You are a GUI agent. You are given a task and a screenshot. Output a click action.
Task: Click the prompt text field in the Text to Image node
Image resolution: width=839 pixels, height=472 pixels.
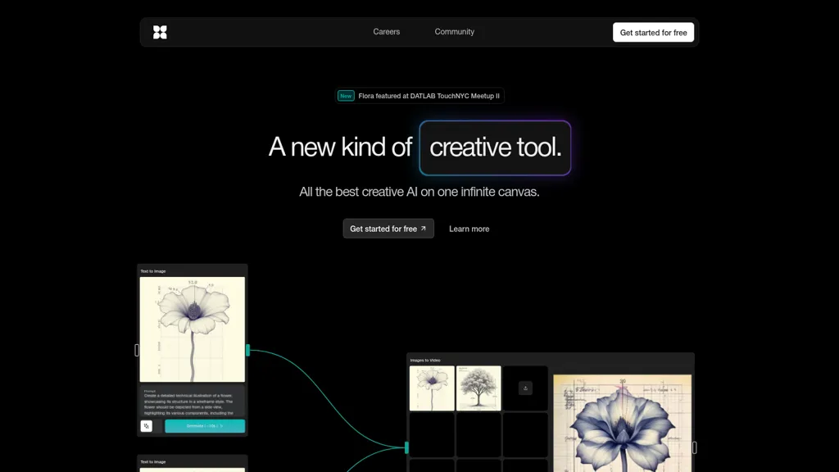point(192,402)
